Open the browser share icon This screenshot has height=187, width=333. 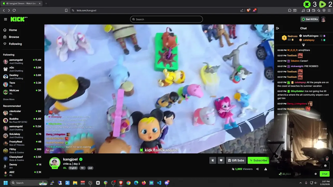click(242, 10)
